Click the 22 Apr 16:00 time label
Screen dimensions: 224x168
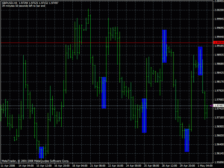click(116, 166)
